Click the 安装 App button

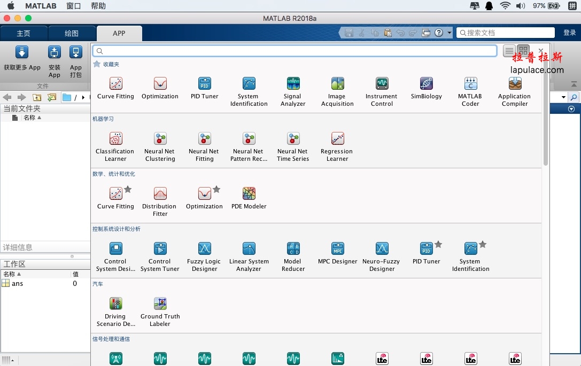[x=54, y=61]
